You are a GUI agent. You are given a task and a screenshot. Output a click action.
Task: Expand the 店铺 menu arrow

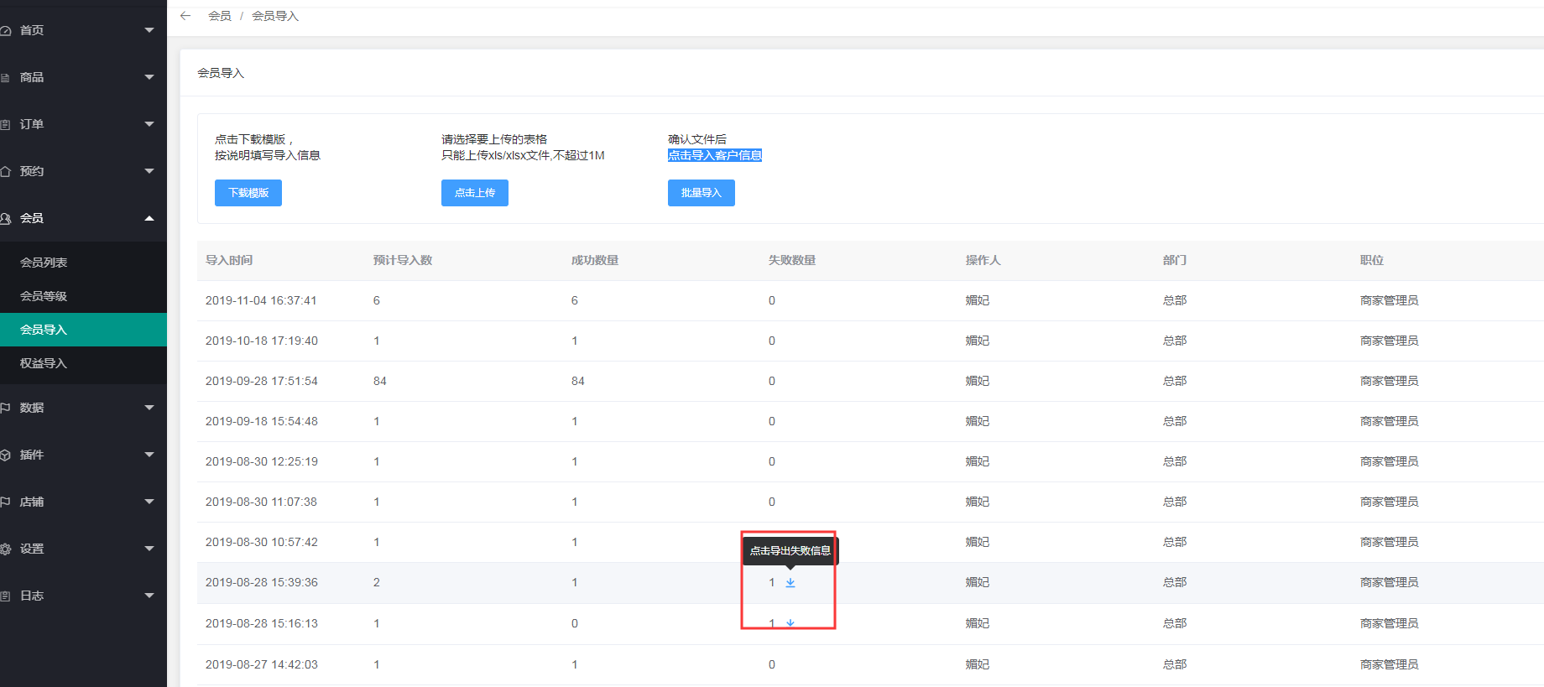click(x=149, y=502)
